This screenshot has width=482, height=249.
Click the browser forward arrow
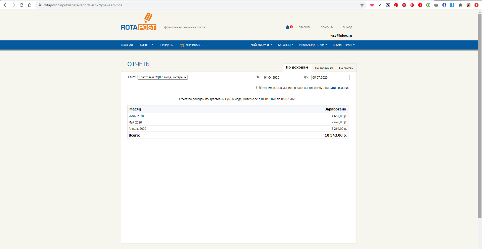tap(14, 5)
